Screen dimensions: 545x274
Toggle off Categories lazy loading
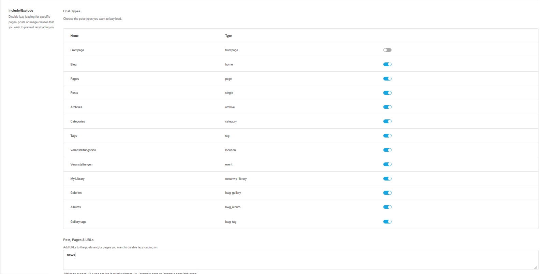[x=387, y=121]
